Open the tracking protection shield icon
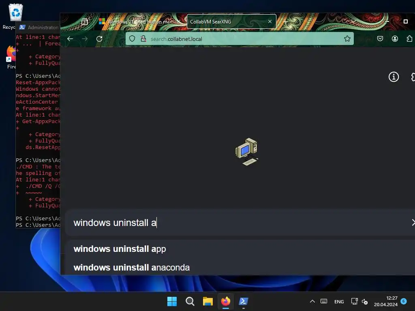 click(132, 39)
